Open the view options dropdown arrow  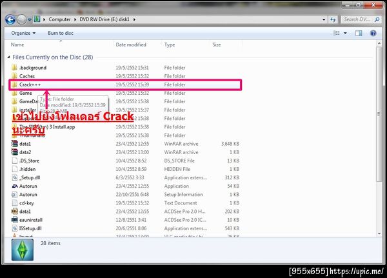click(x=345, y=33)
